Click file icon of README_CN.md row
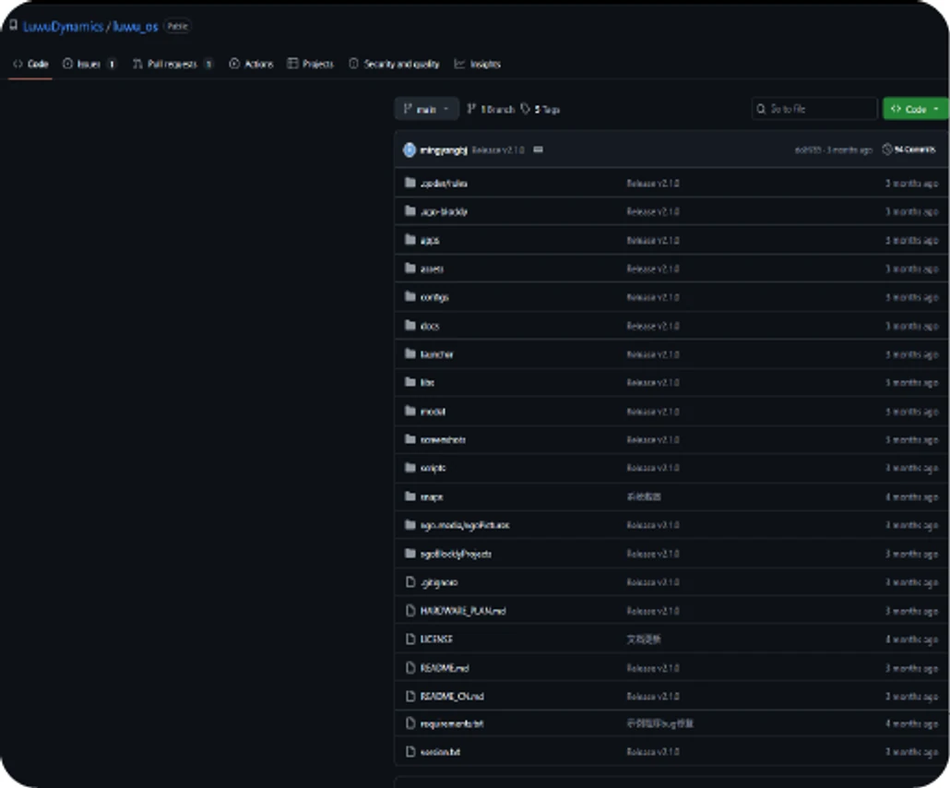This screenshot has height=788, width=950. tap(410, 696)
